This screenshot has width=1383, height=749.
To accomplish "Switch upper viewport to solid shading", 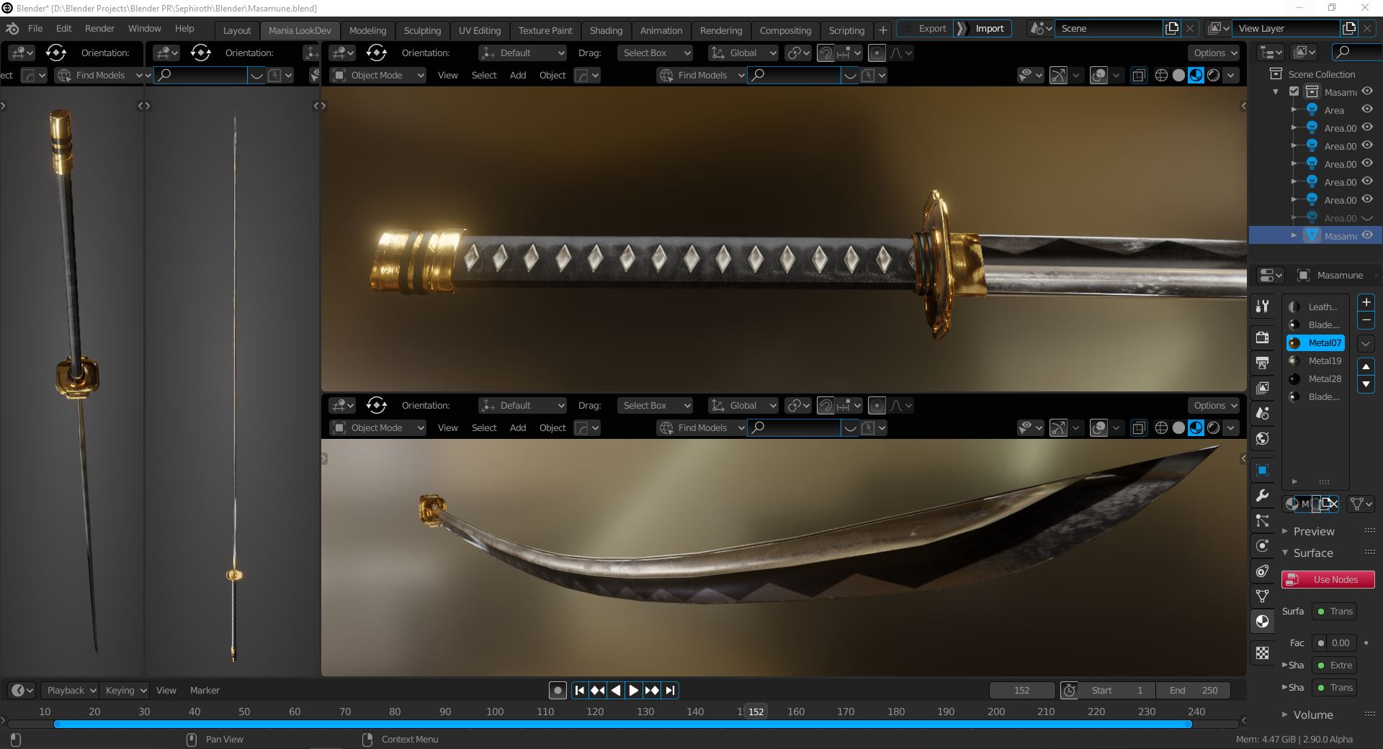I will 1178,75.
